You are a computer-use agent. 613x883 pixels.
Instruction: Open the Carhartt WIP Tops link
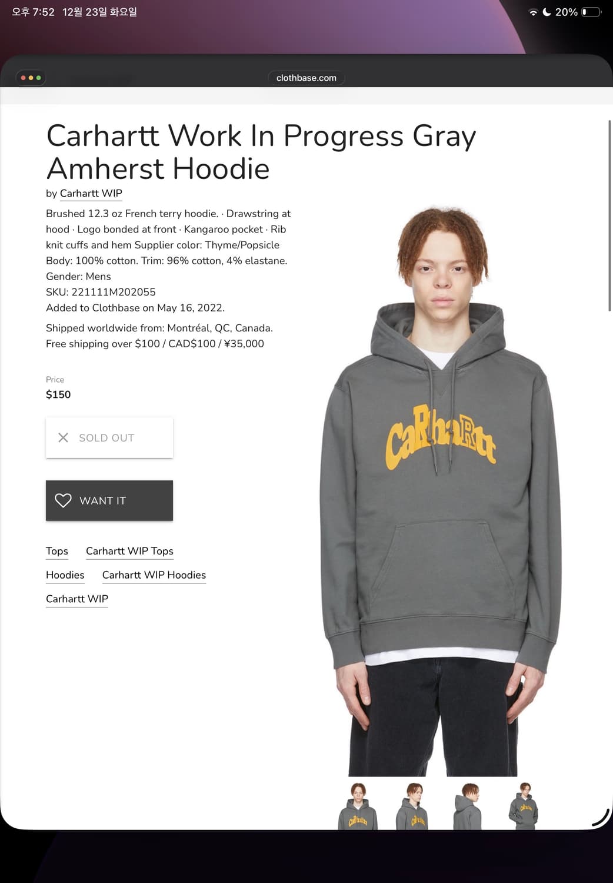[129, 551]
